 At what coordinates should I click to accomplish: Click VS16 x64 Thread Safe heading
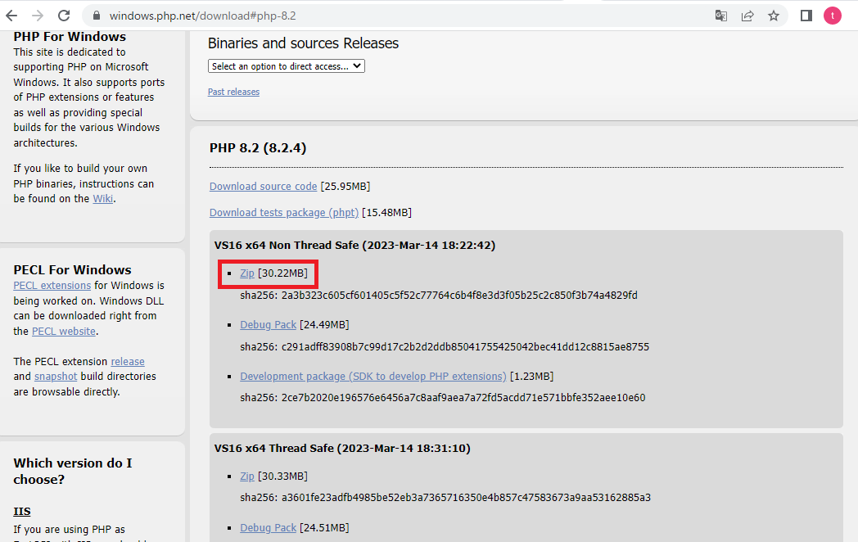[342, 449]
